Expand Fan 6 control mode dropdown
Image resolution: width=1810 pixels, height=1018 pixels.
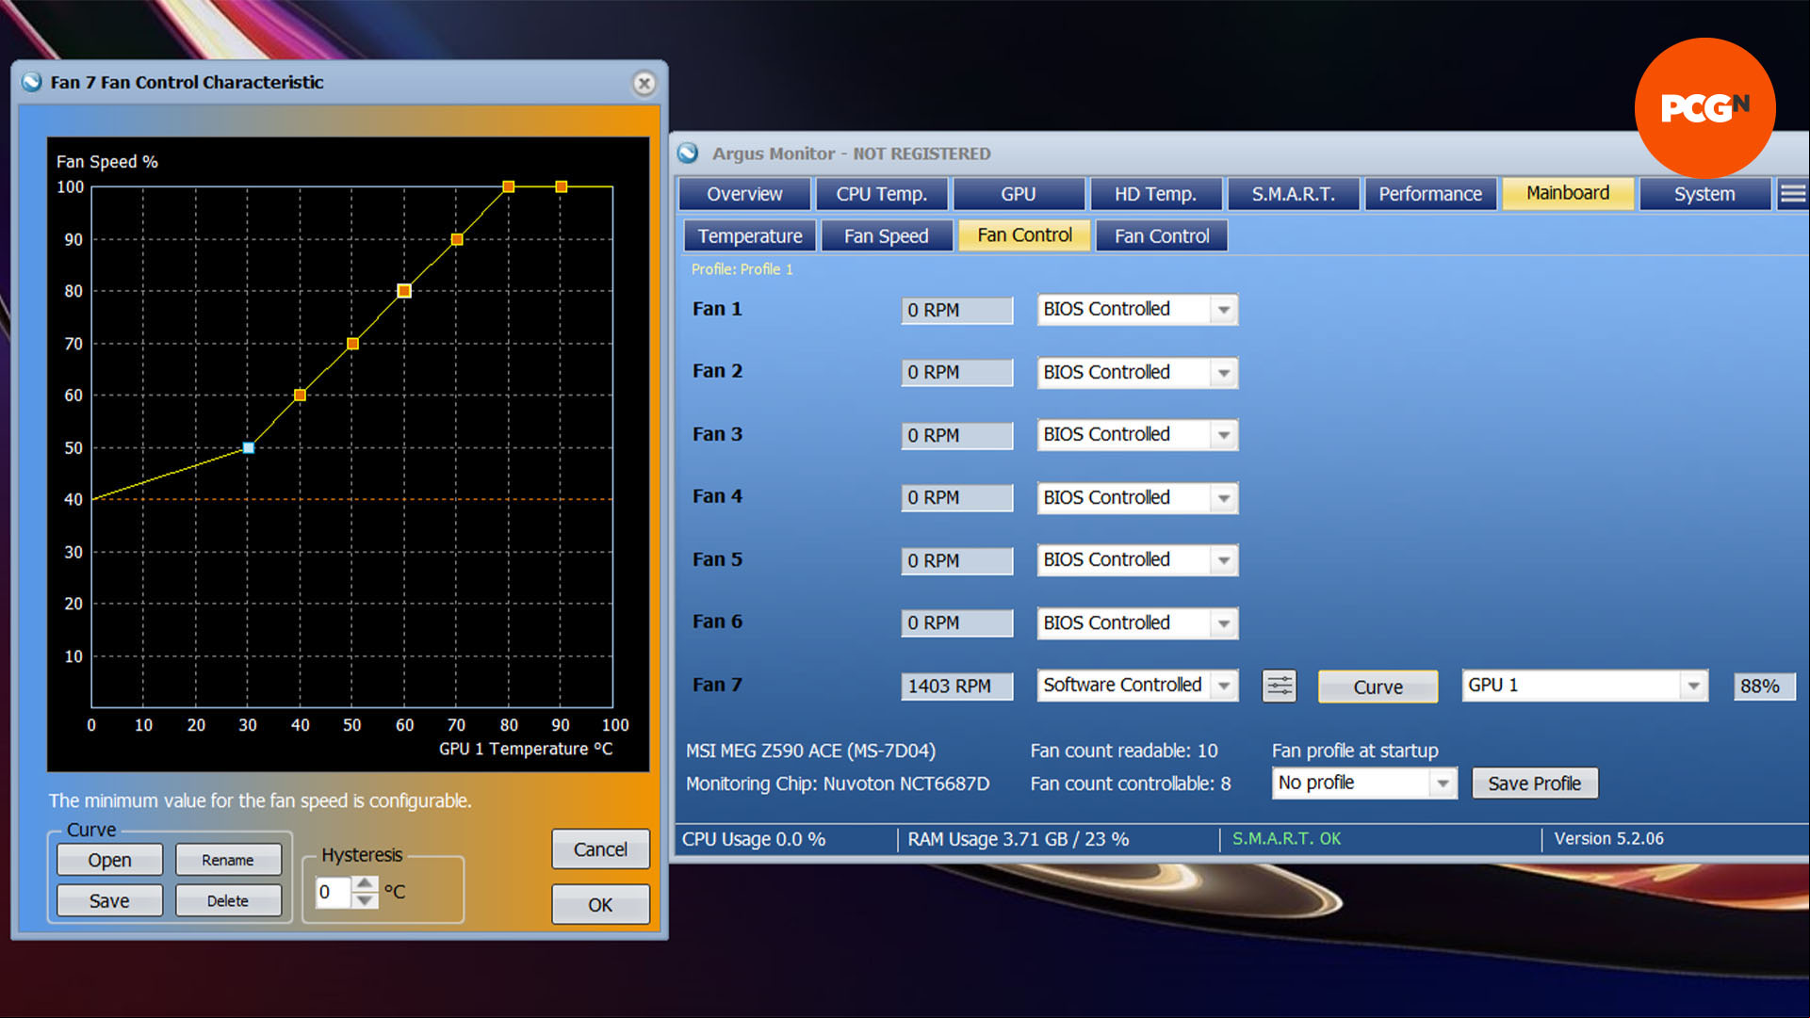pos(1223,623)
